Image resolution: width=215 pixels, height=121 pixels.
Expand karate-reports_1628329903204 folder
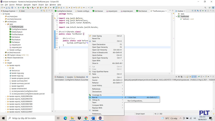pyautogui.click(x=6, y=96)
